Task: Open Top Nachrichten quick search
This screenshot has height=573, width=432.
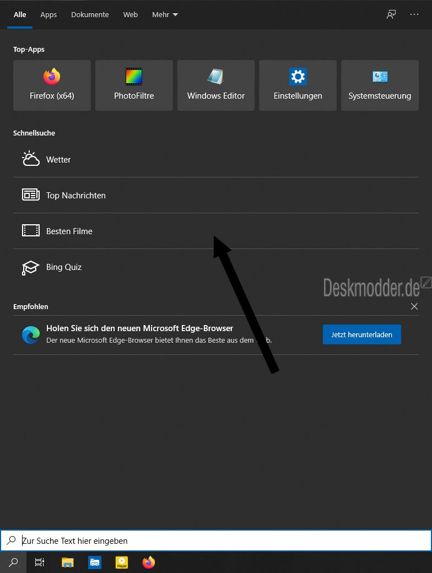Action: [75, 196]
